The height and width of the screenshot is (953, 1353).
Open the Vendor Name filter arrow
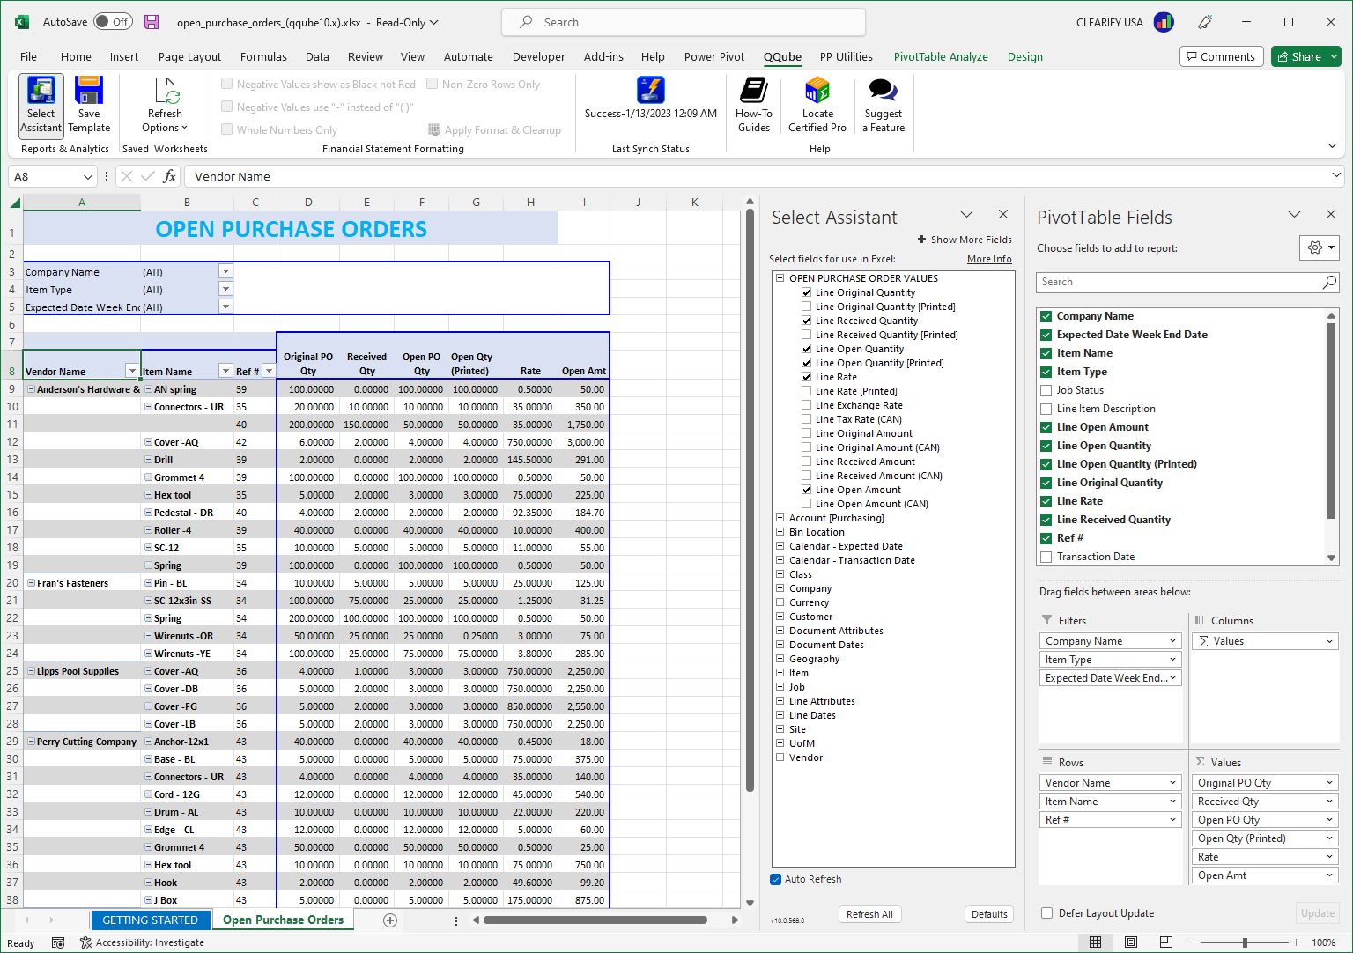[132, 369]
